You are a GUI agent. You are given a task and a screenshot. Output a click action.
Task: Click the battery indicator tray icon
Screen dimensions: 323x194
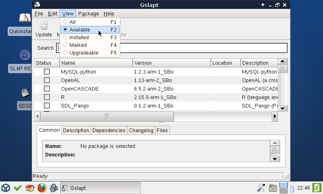pyautogui.click(x=292, y=188)
